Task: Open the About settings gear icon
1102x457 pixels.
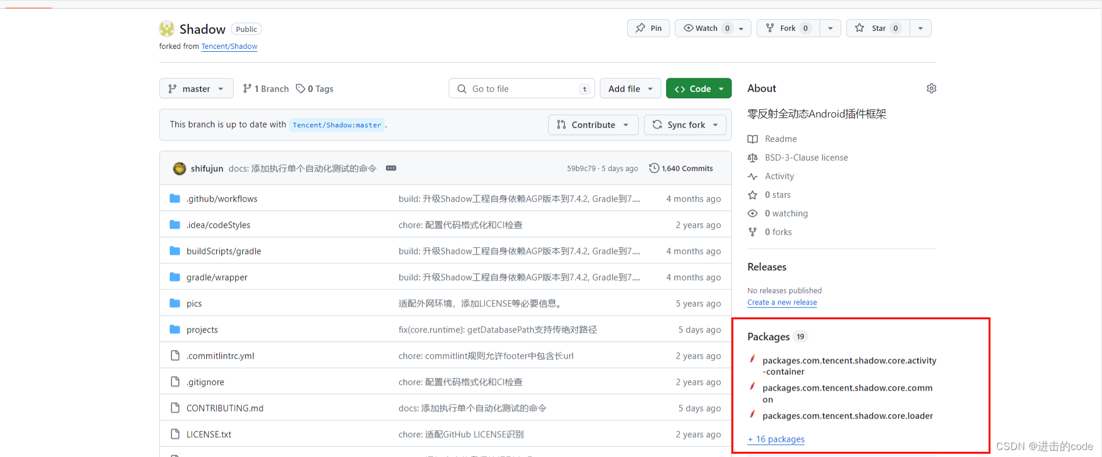Action: 931,88
